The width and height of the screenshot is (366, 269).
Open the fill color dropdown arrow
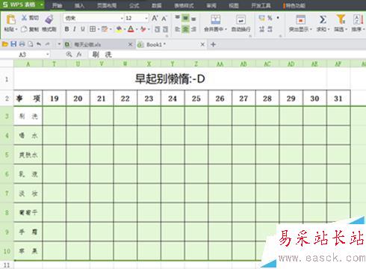point(124,29)
